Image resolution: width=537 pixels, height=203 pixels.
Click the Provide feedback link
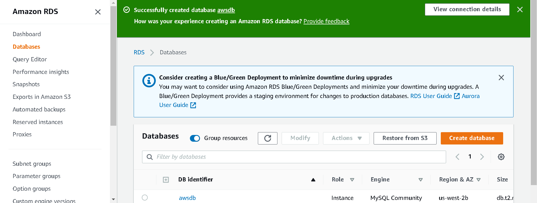[x=326, y=21]
